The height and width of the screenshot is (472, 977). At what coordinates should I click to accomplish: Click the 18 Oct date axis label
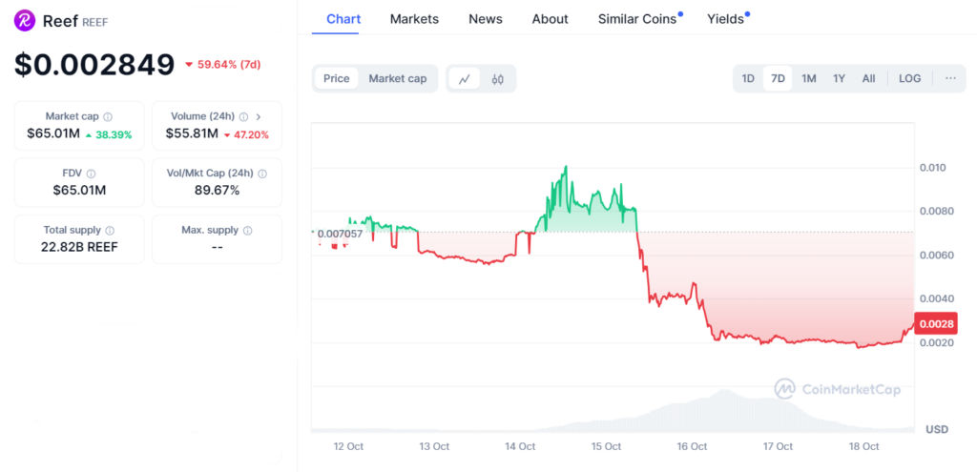863,446
